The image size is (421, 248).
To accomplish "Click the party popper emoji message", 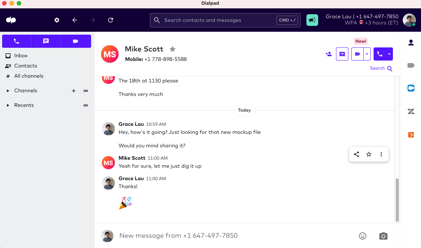I will (x=125, y=203).
